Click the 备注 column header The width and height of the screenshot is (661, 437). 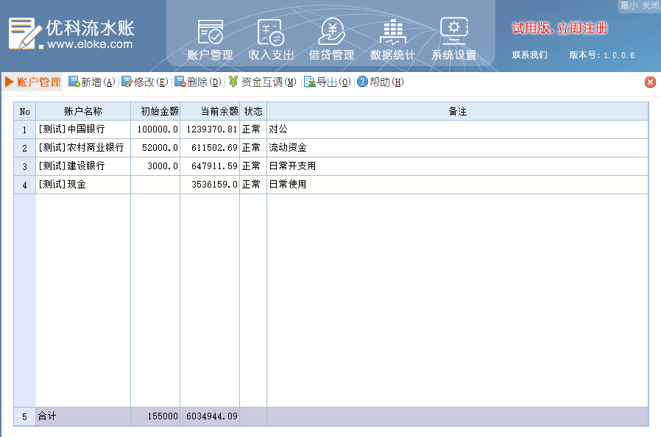pyautogui.click(x=457, y=111)
